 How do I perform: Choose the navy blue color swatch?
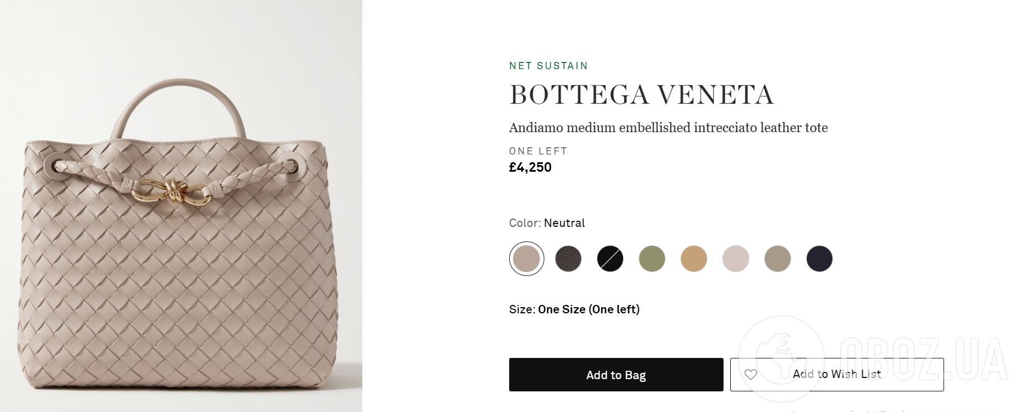coord(820,259)
